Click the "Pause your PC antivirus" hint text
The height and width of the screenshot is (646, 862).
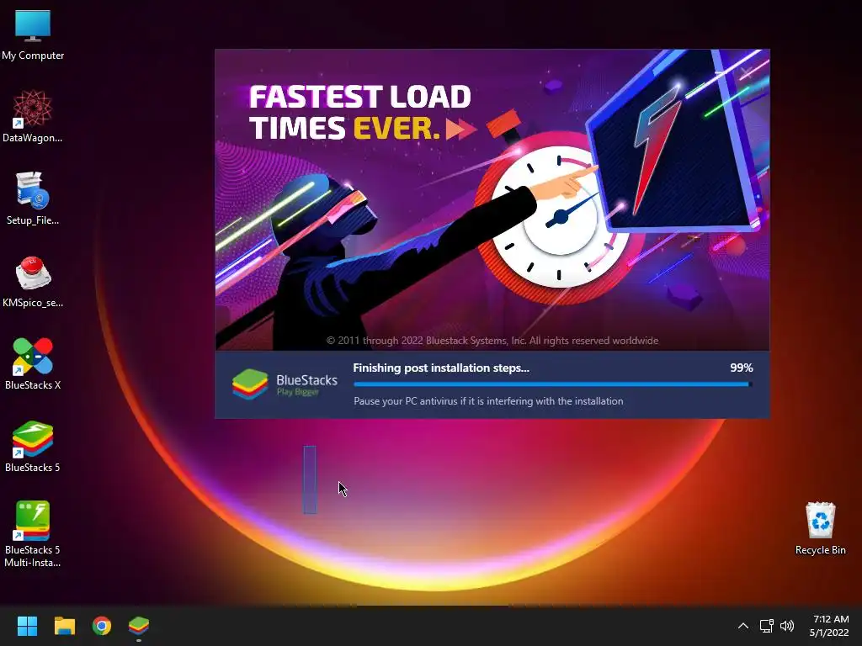[488, 401]
